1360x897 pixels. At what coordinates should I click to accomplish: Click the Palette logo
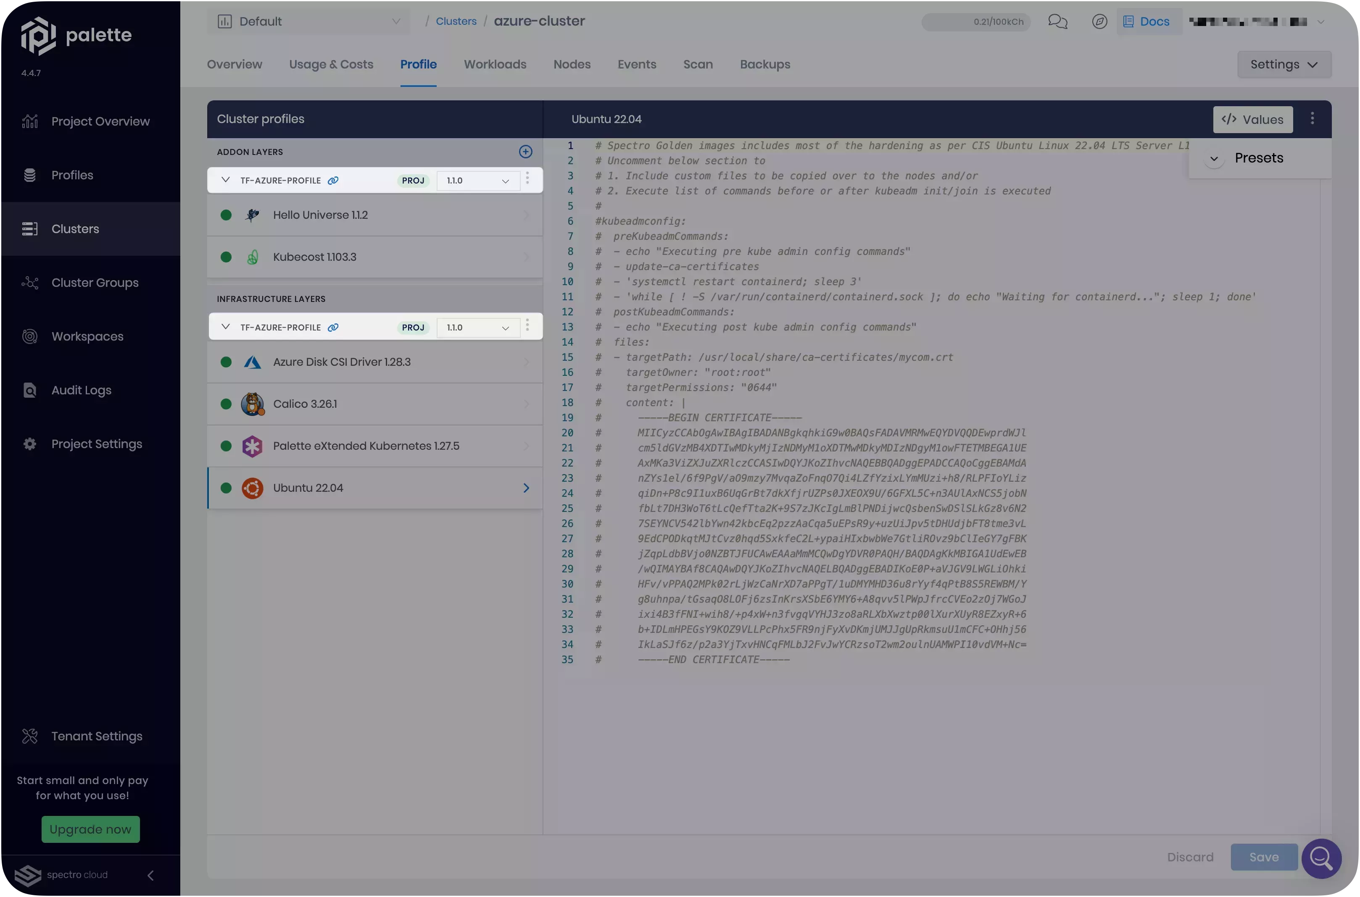pyautogui.click(x=76, y=35)
